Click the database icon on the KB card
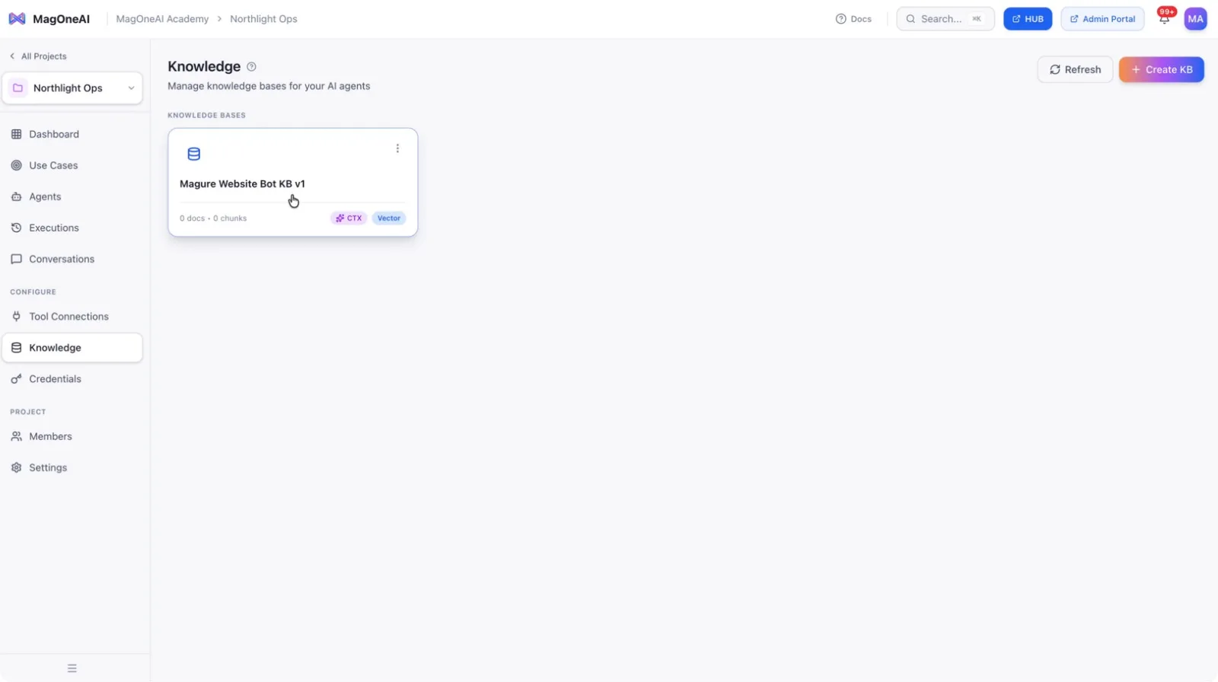The width and height of the screenshot is (1218, 682). (x=194, y=154)
